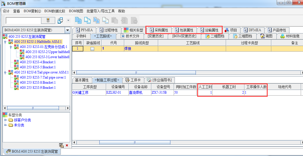Click the grayed document remove icon
Screen dimensions: 303x156
[x=134, y=20]
